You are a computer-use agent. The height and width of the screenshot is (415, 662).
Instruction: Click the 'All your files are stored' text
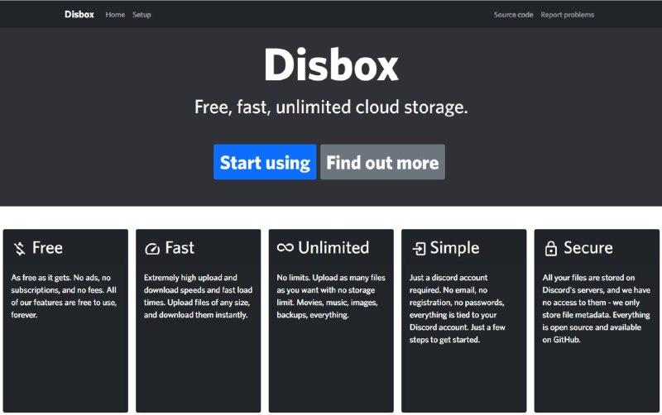(596, 308)
